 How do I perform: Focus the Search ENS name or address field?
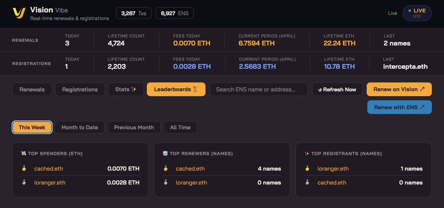pyautogui.click(x=259, y=89)
